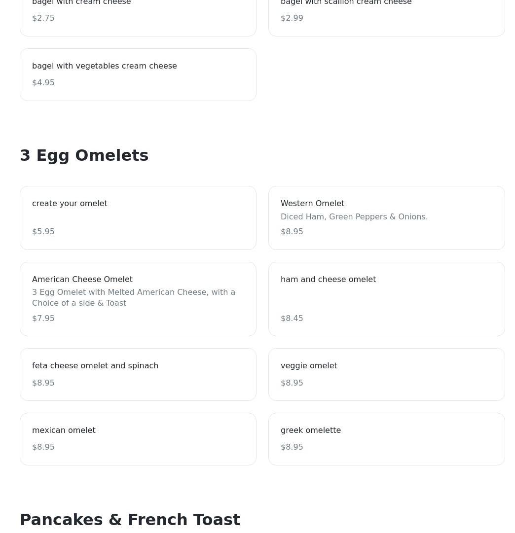
Task: Click the 3 Egg Omelets heading
Action: coord(84,155)
